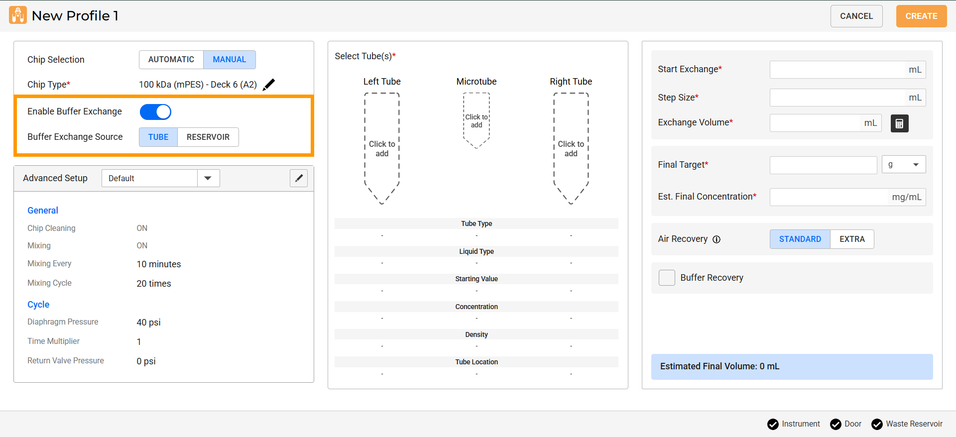Check the Buffer Recovery checkbox
Screen dimensions: 956x437
(x=667, y=278)
